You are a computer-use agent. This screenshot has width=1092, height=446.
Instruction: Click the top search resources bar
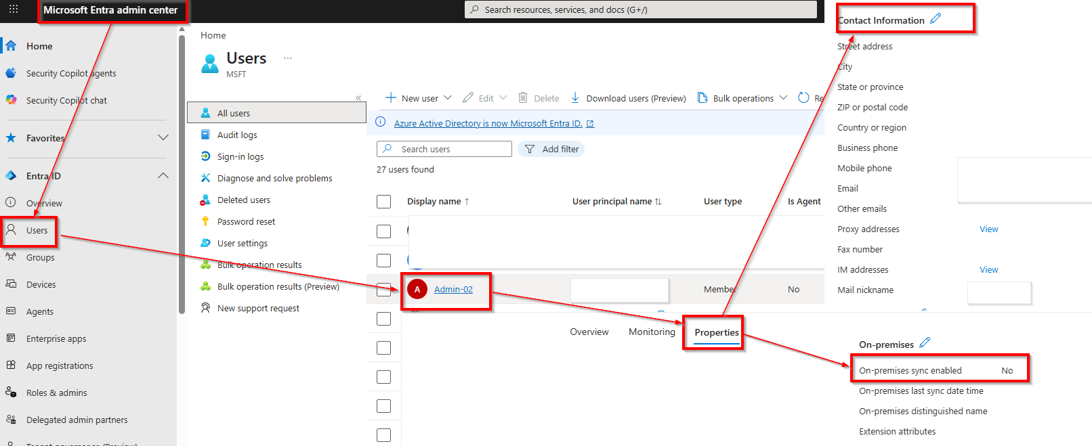tap(640, 9)
